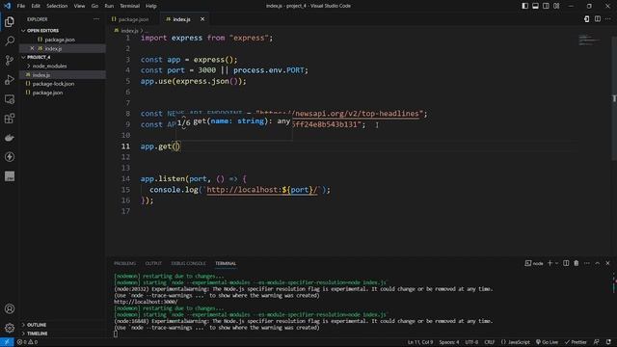
Task: Select package.json in Open Editors
Action: click(60, 40)
